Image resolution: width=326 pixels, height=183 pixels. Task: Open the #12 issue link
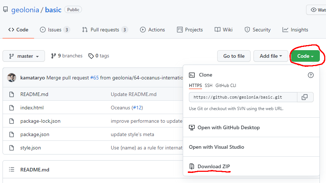point(137,108)
